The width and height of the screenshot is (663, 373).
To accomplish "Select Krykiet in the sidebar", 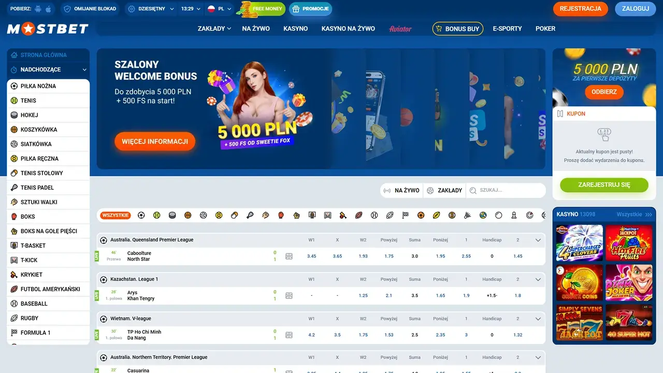I will click(48, 275).
